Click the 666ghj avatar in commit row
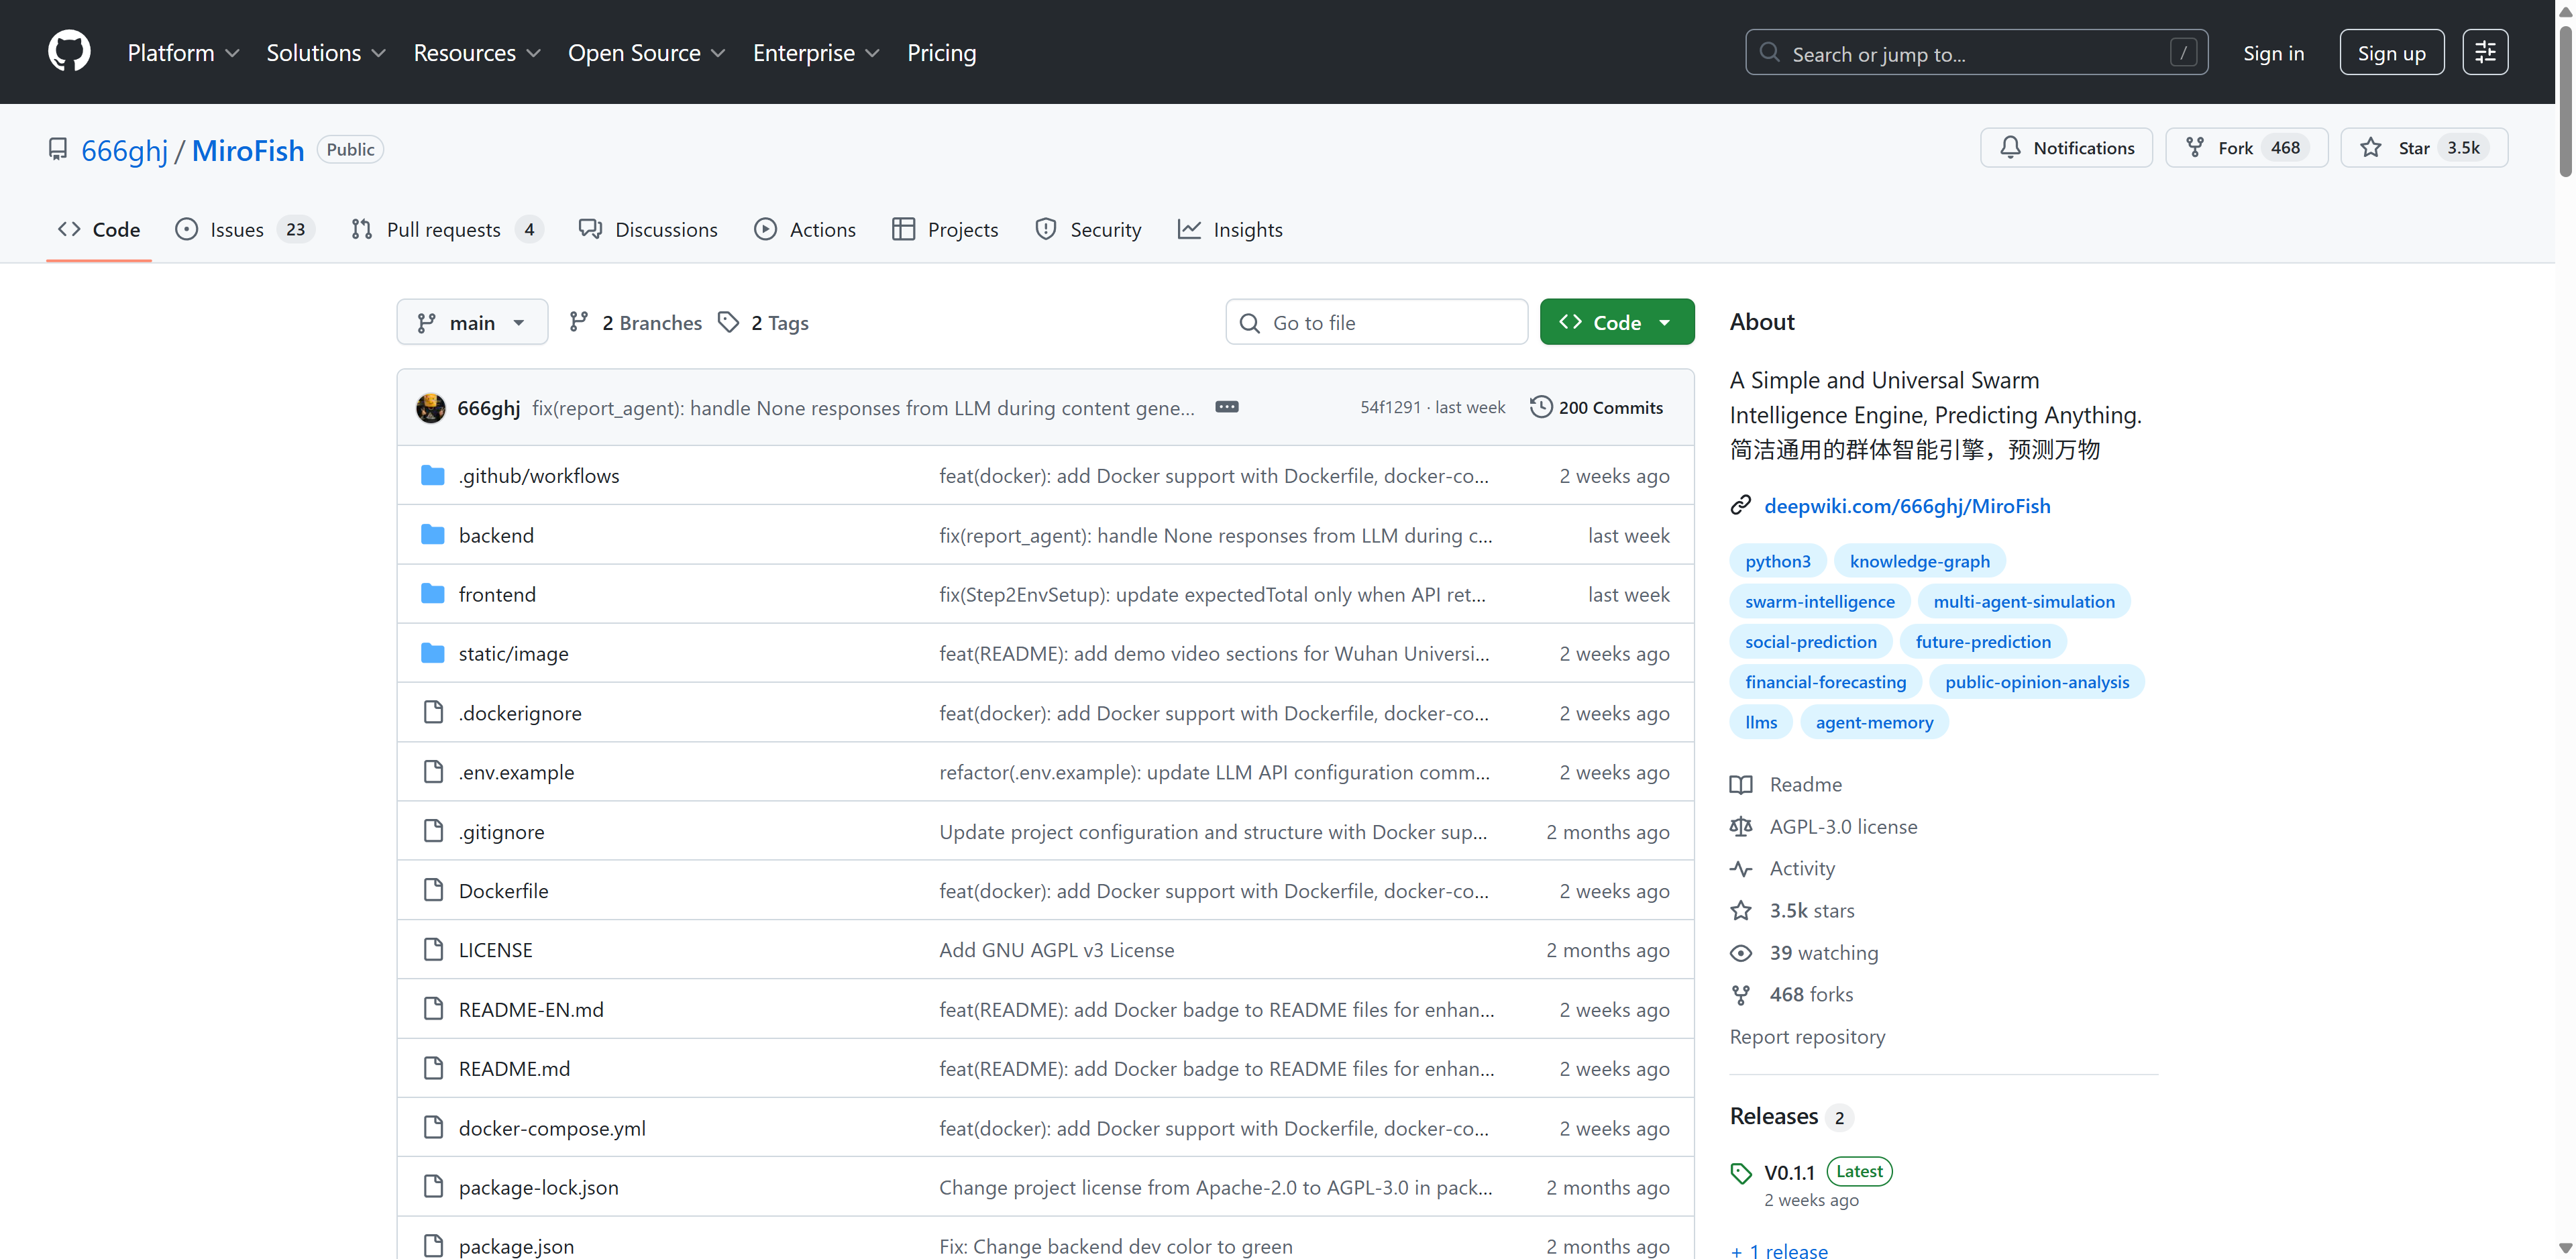 point(431,408)
